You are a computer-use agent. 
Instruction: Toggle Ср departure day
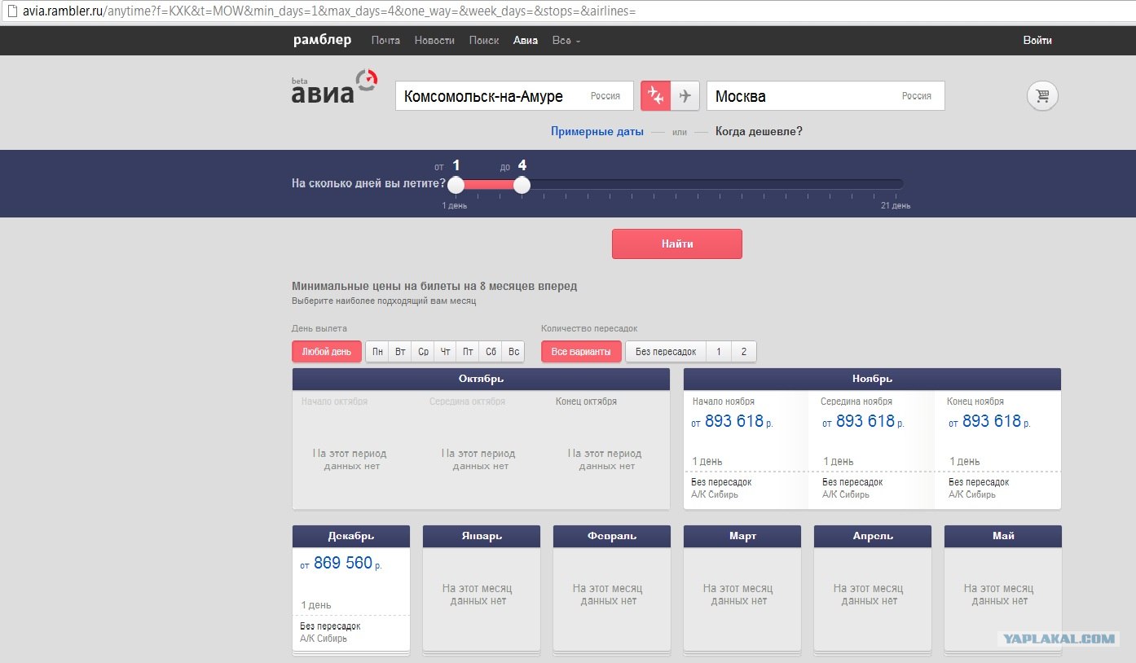pos(423,352)
